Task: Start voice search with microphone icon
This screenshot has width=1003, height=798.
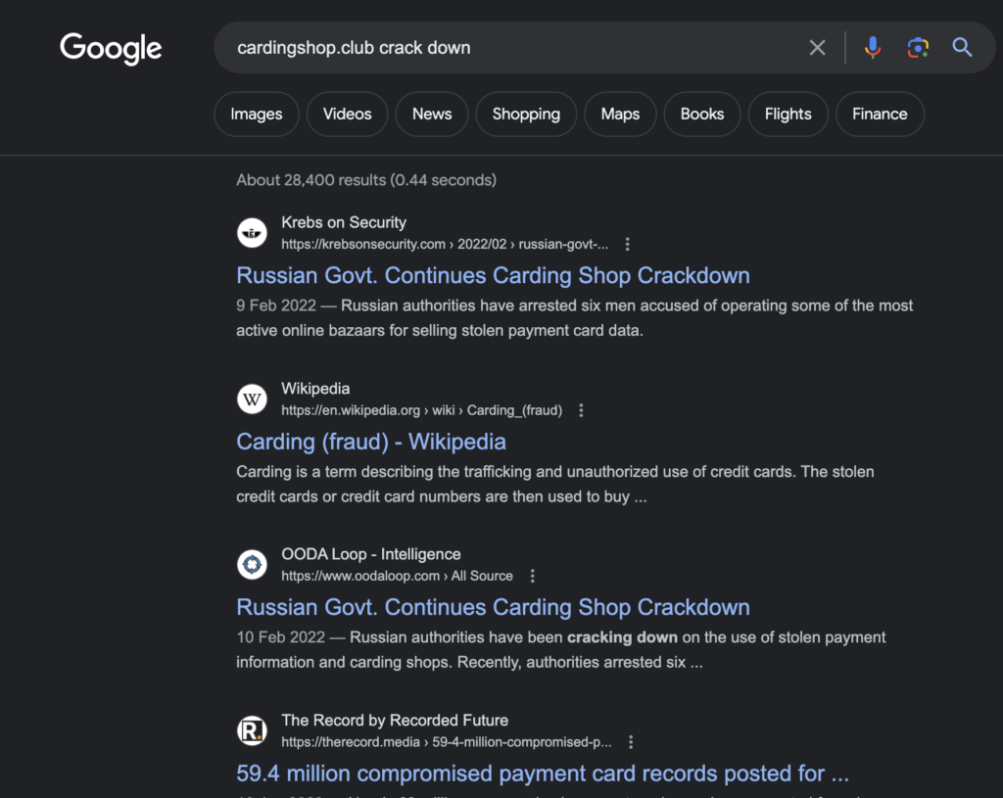Action: point(873,47)
